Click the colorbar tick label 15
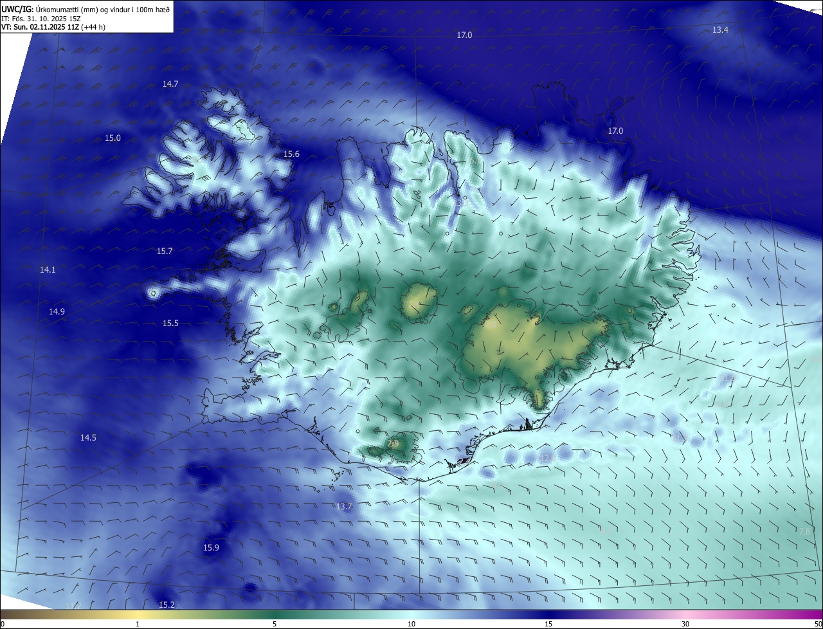Screen dimensions: 823x629 click(548, 624)
